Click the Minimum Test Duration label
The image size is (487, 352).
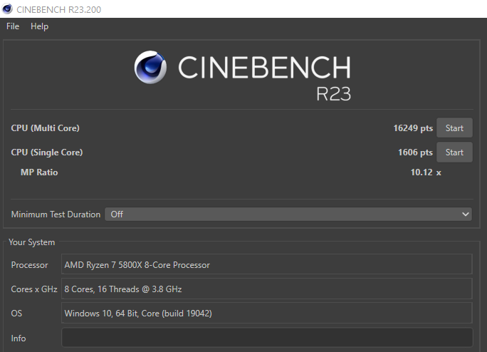(x=56, y=214)
